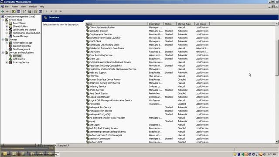Click the Forward arrow toolbar button
Image resolution: width=279 pixels, height=157 pixels.
click(x=7, y=11)
